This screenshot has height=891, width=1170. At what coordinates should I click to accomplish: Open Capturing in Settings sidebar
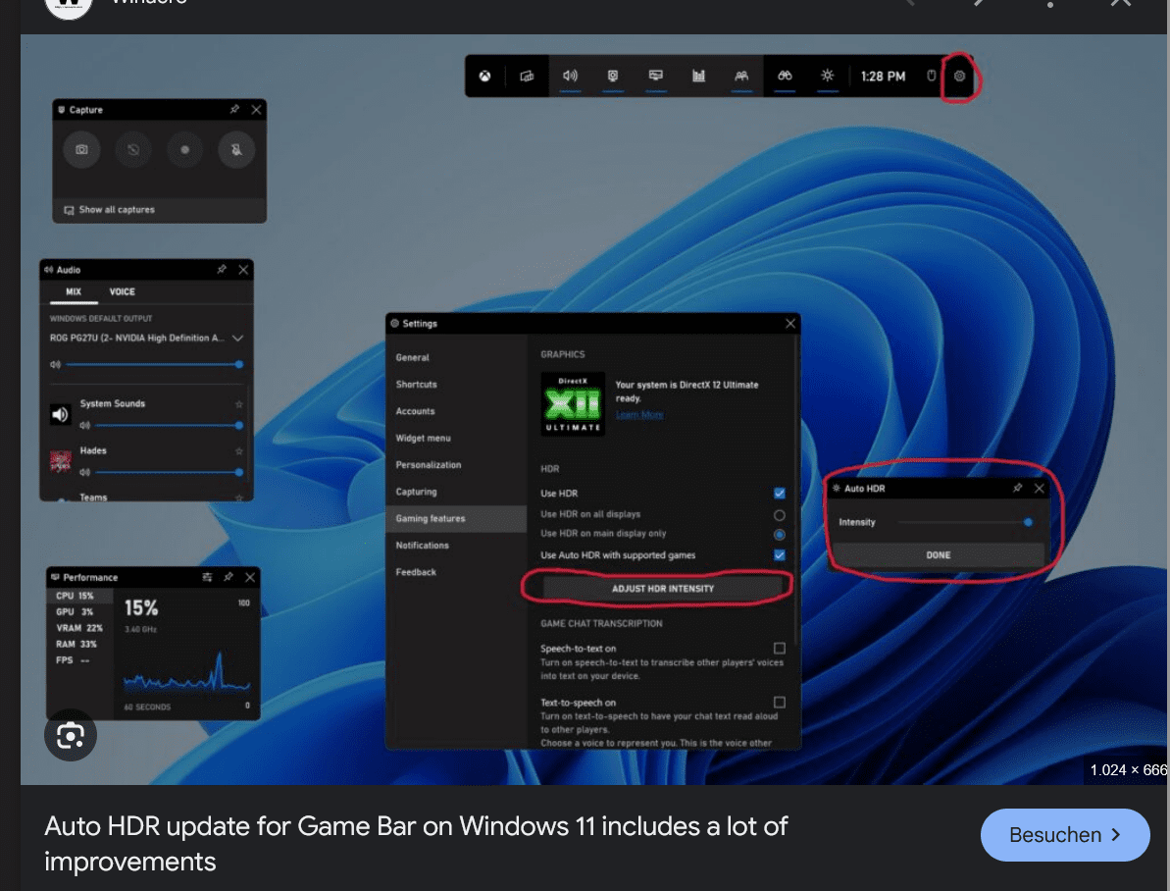click(x=456, y=493)
